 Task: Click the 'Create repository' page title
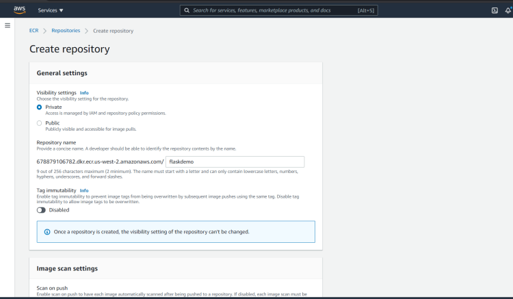[x=69, y=49]
